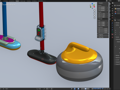The width and height of the screenshot is (120, 90).
Task: Open the Object properties tab (orange square)
Action: [x=112, y=21]
